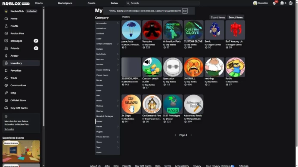Open About Us footer link

[x=95, y=166]
